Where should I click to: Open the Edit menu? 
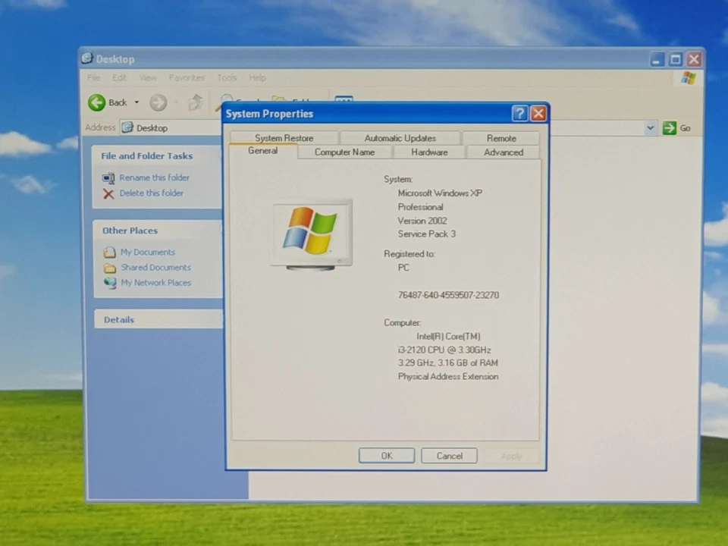click(x=119, y=77)
